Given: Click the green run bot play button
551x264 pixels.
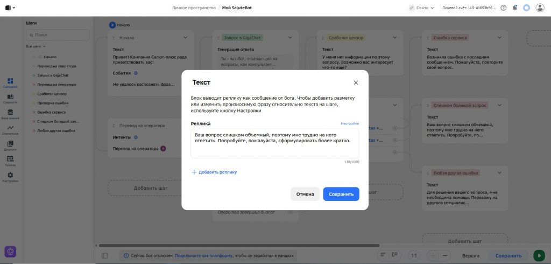Looking at the screenshot, I should 538,256.
